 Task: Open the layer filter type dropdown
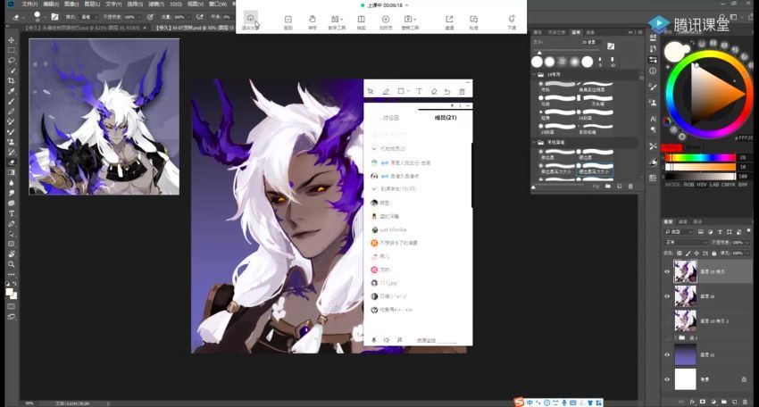pyautogui.click(x=680, y=232)
